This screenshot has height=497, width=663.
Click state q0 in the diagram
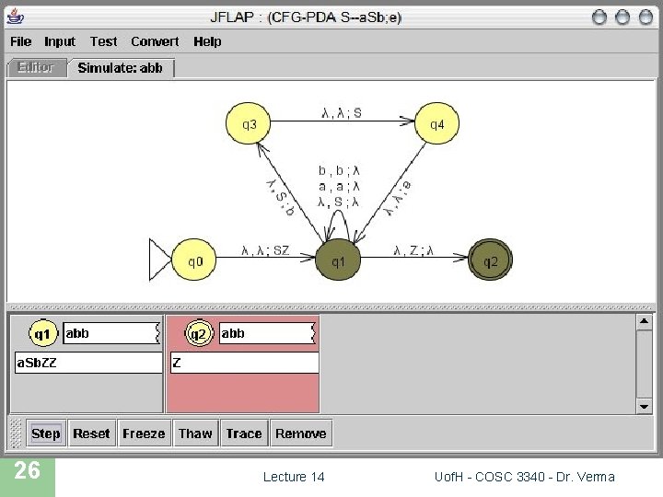tap(194, 260)
